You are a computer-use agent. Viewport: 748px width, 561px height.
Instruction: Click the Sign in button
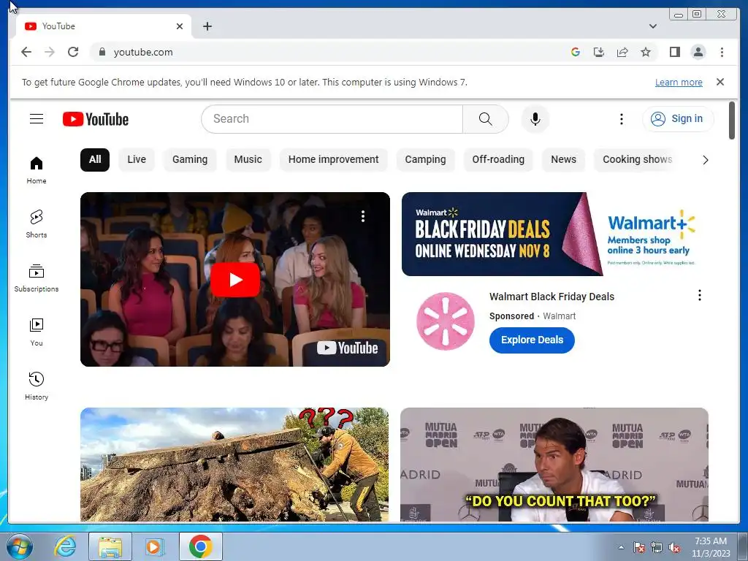[678, 119]
